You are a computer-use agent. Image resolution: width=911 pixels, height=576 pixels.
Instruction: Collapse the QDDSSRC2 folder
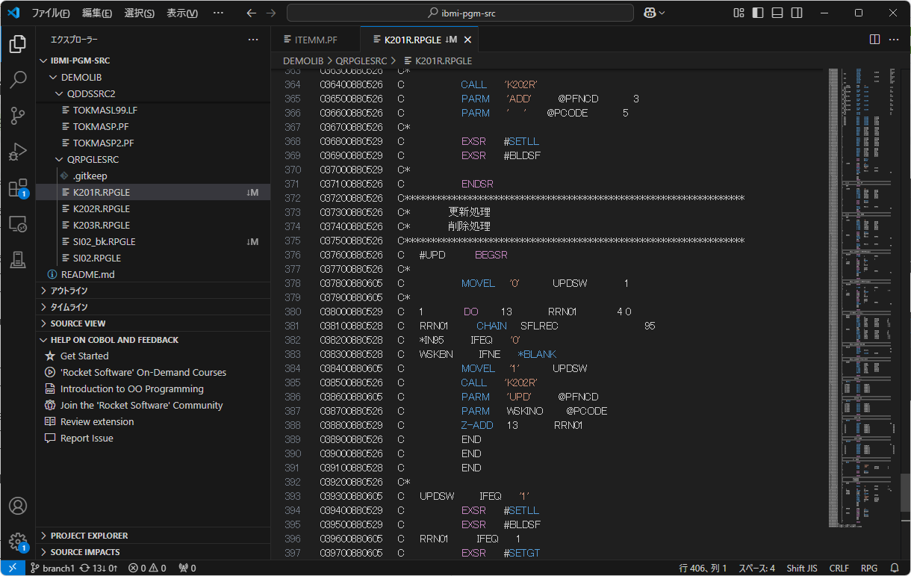pyautogui.click(x=153, y=93)
